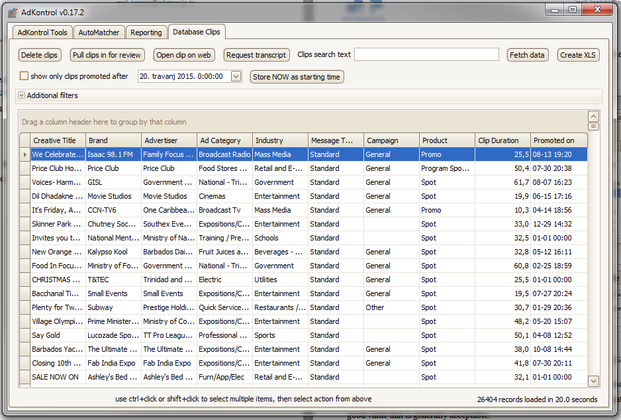Viewport: 621px width, 420px height.
Task: Switch to the AdKontrol Tools tab
Action: pyautogui.click(x=42, y=32)
